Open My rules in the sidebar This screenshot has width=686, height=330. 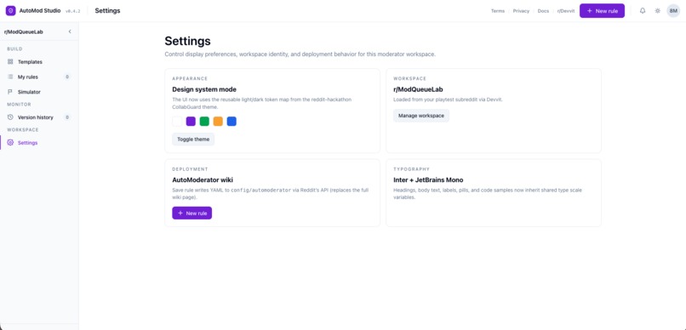point(39,77)
